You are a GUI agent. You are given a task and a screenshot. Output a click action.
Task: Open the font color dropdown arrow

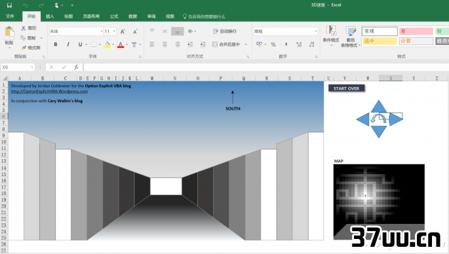tap(127, 45)
